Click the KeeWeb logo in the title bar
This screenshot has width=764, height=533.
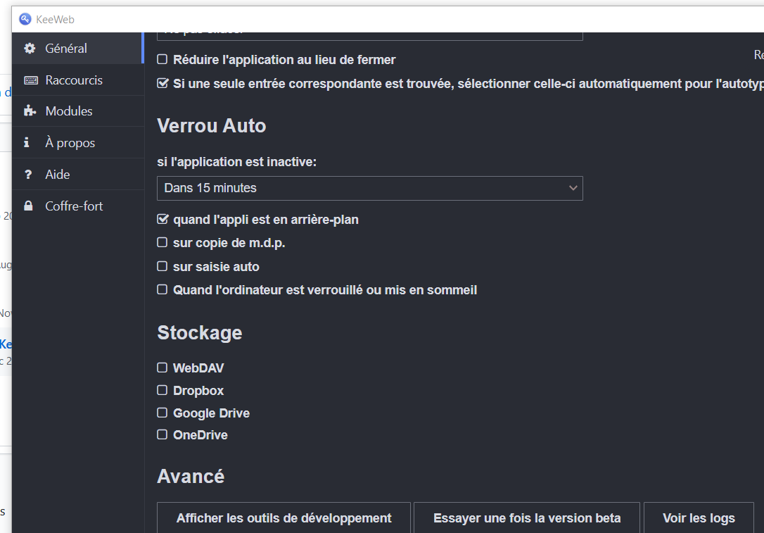point(24,18)
